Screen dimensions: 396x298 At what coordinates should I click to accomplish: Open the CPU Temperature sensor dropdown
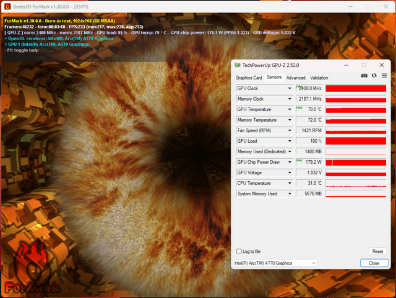tap(290, 183)
